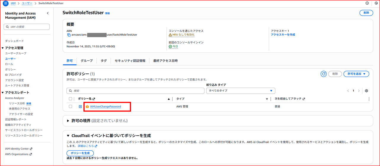Open リソース分析 in the sidebar
Viewport: 380px width, 166px height.
click(x=17, y=103)
